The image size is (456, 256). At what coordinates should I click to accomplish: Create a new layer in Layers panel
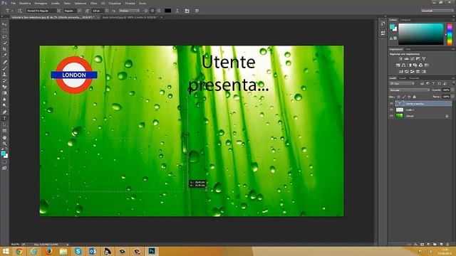click(x=441, y=245)
